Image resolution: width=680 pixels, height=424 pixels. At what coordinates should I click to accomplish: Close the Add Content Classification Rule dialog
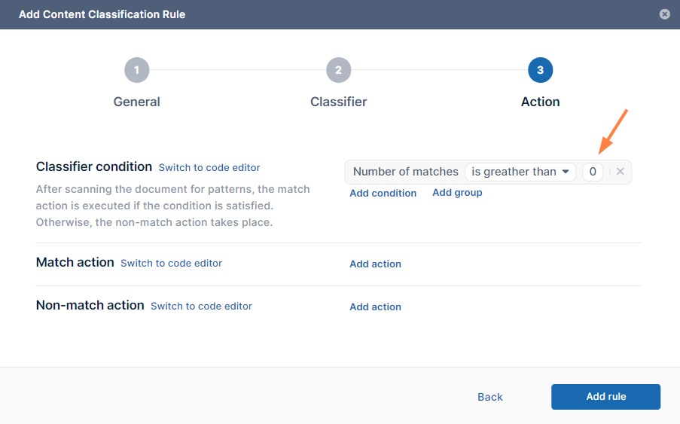tap(664, 14)
